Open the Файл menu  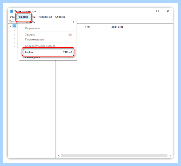(12, 17)
